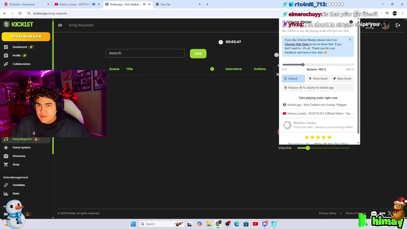Open Stats via chart icon

coord(6,193)
